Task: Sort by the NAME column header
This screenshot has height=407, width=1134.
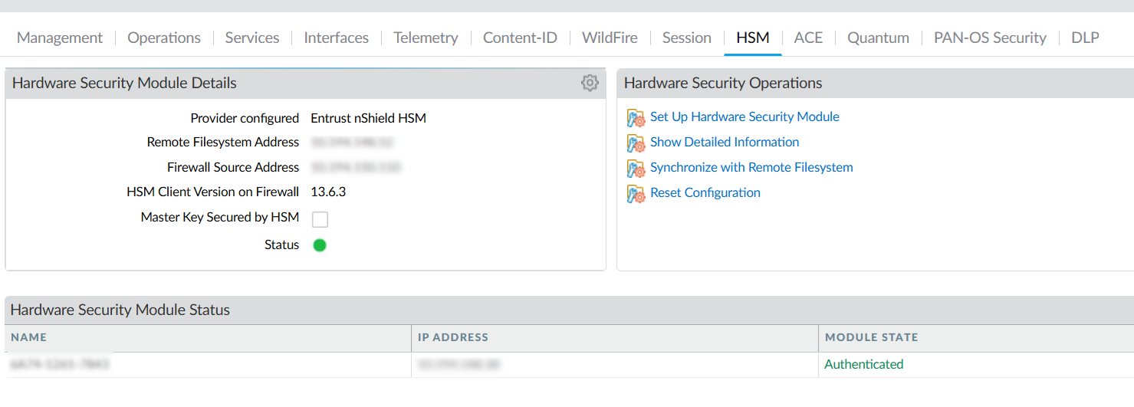Action: 29,337
